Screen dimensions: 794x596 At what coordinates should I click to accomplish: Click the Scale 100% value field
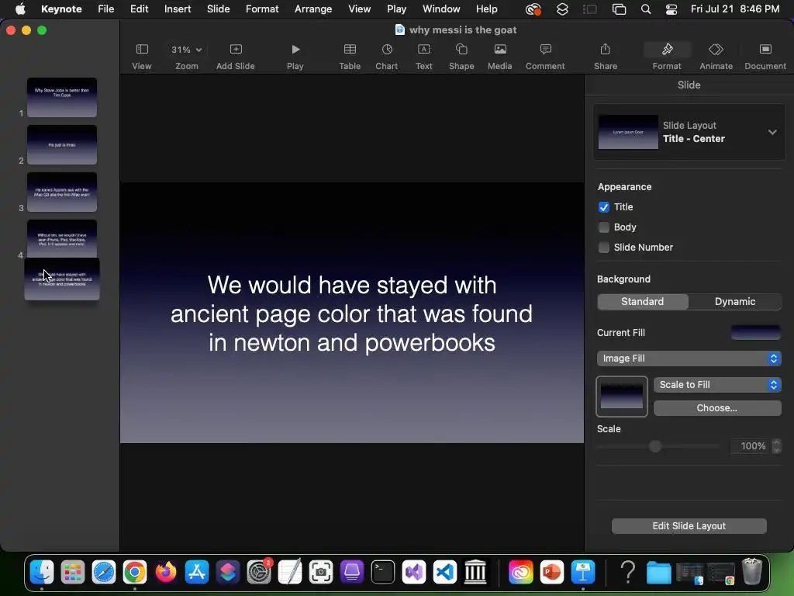pos(751,446)
